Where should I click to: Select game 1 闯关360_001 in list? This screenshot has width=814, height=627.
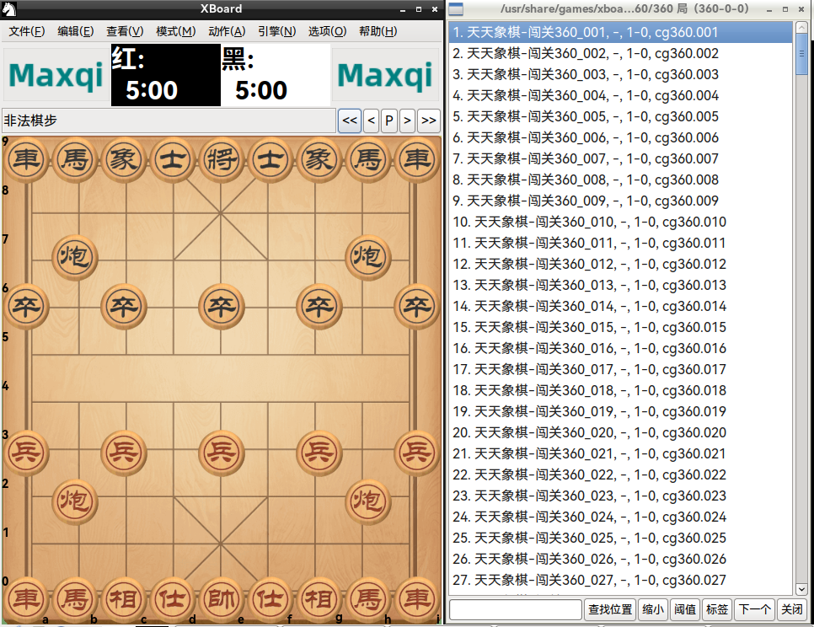(621, 32)
